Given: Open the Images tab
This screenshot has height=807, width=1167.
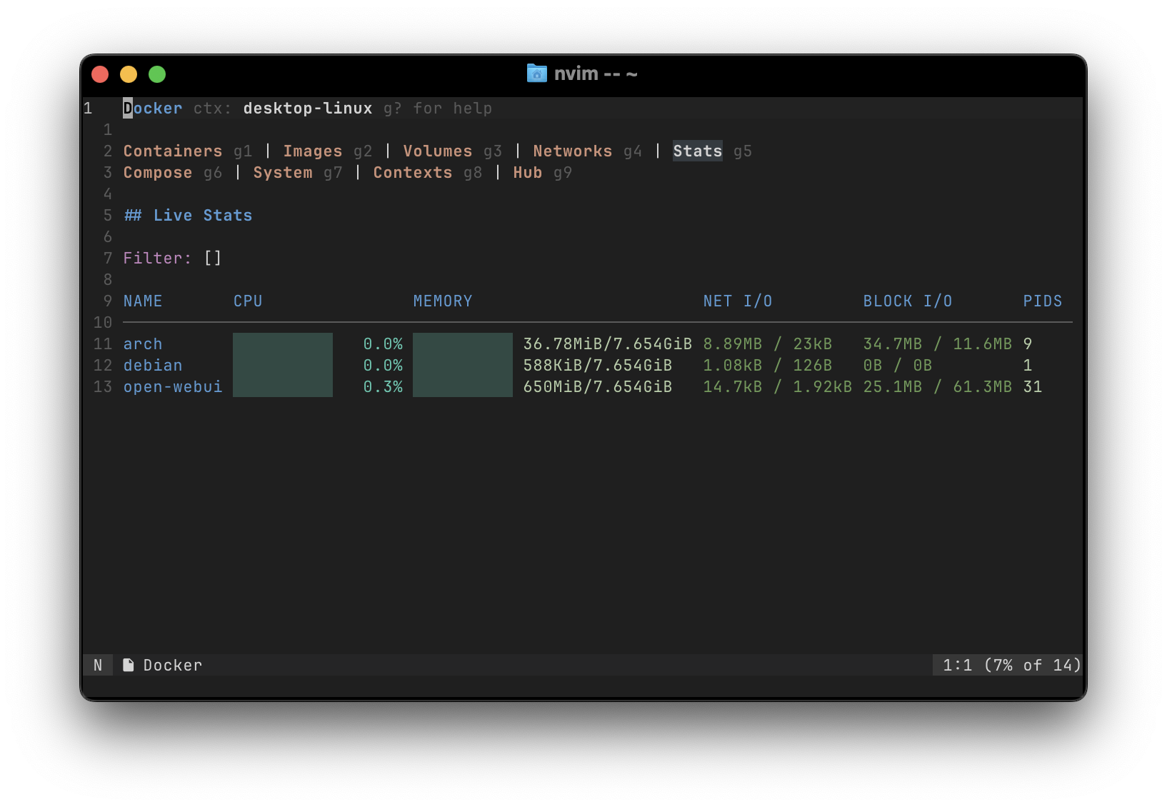Looking at the screenshot, I should [x=313, y=151].
